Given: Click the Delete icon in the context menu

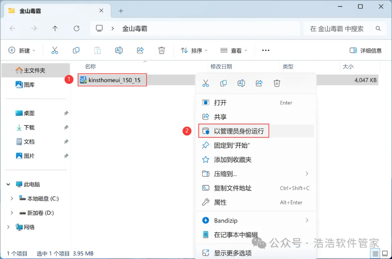Looking at the screenshot, I should pos(277,83).
